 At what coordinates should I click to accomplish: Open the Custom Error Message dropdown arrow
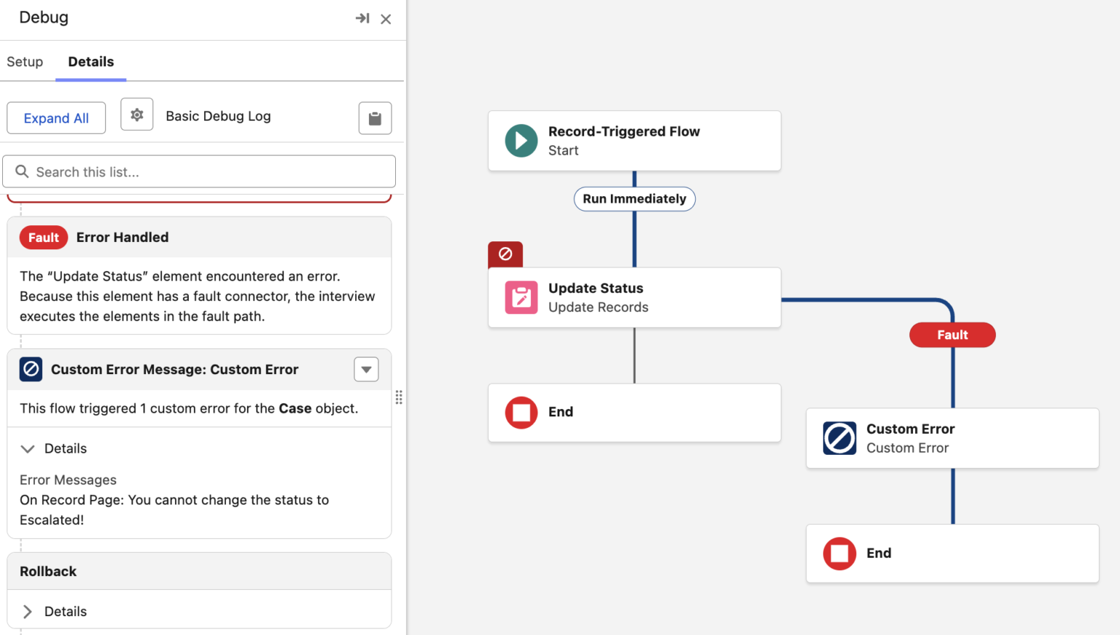tap(366, 369)
